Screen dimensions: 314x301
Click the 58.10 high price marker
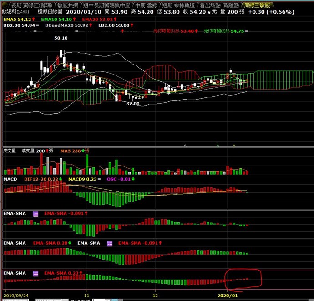61,39
